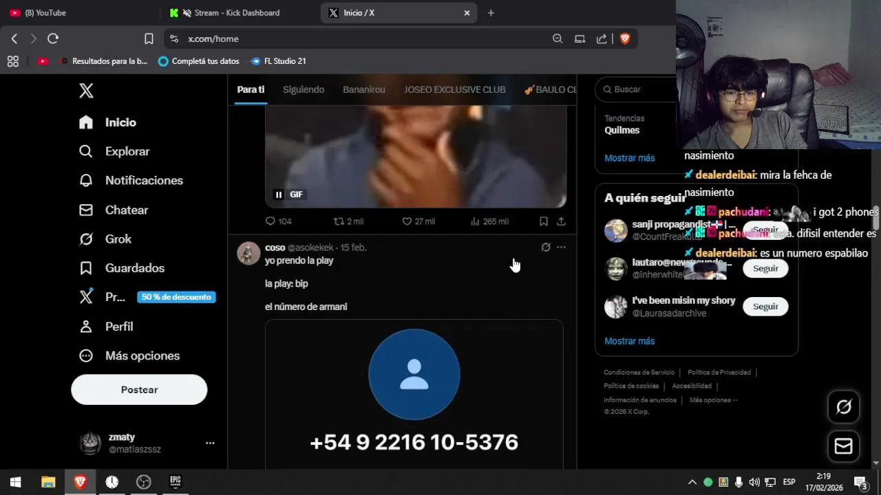Open the Windows Start menu
Viewport: 881px width, 495px height.
[x=15, y=482]
